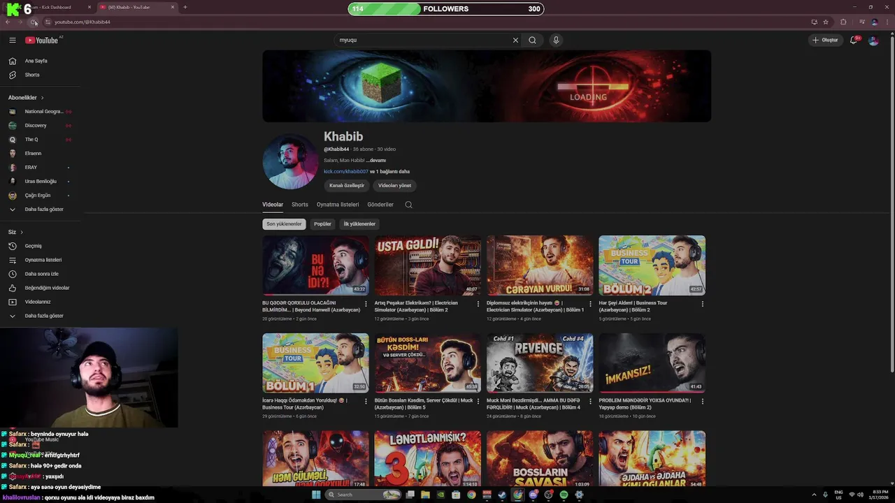The width and height of the screenshot is (895, 503).
Task: Open the USTA GƏLDİ Electrician Simulator thumbnail
Action: point(428,265)
